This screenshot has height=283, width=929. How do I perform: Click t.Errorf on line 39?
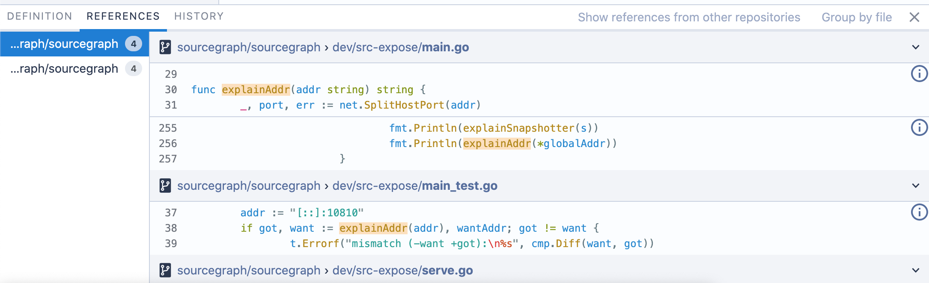point(314,244)
